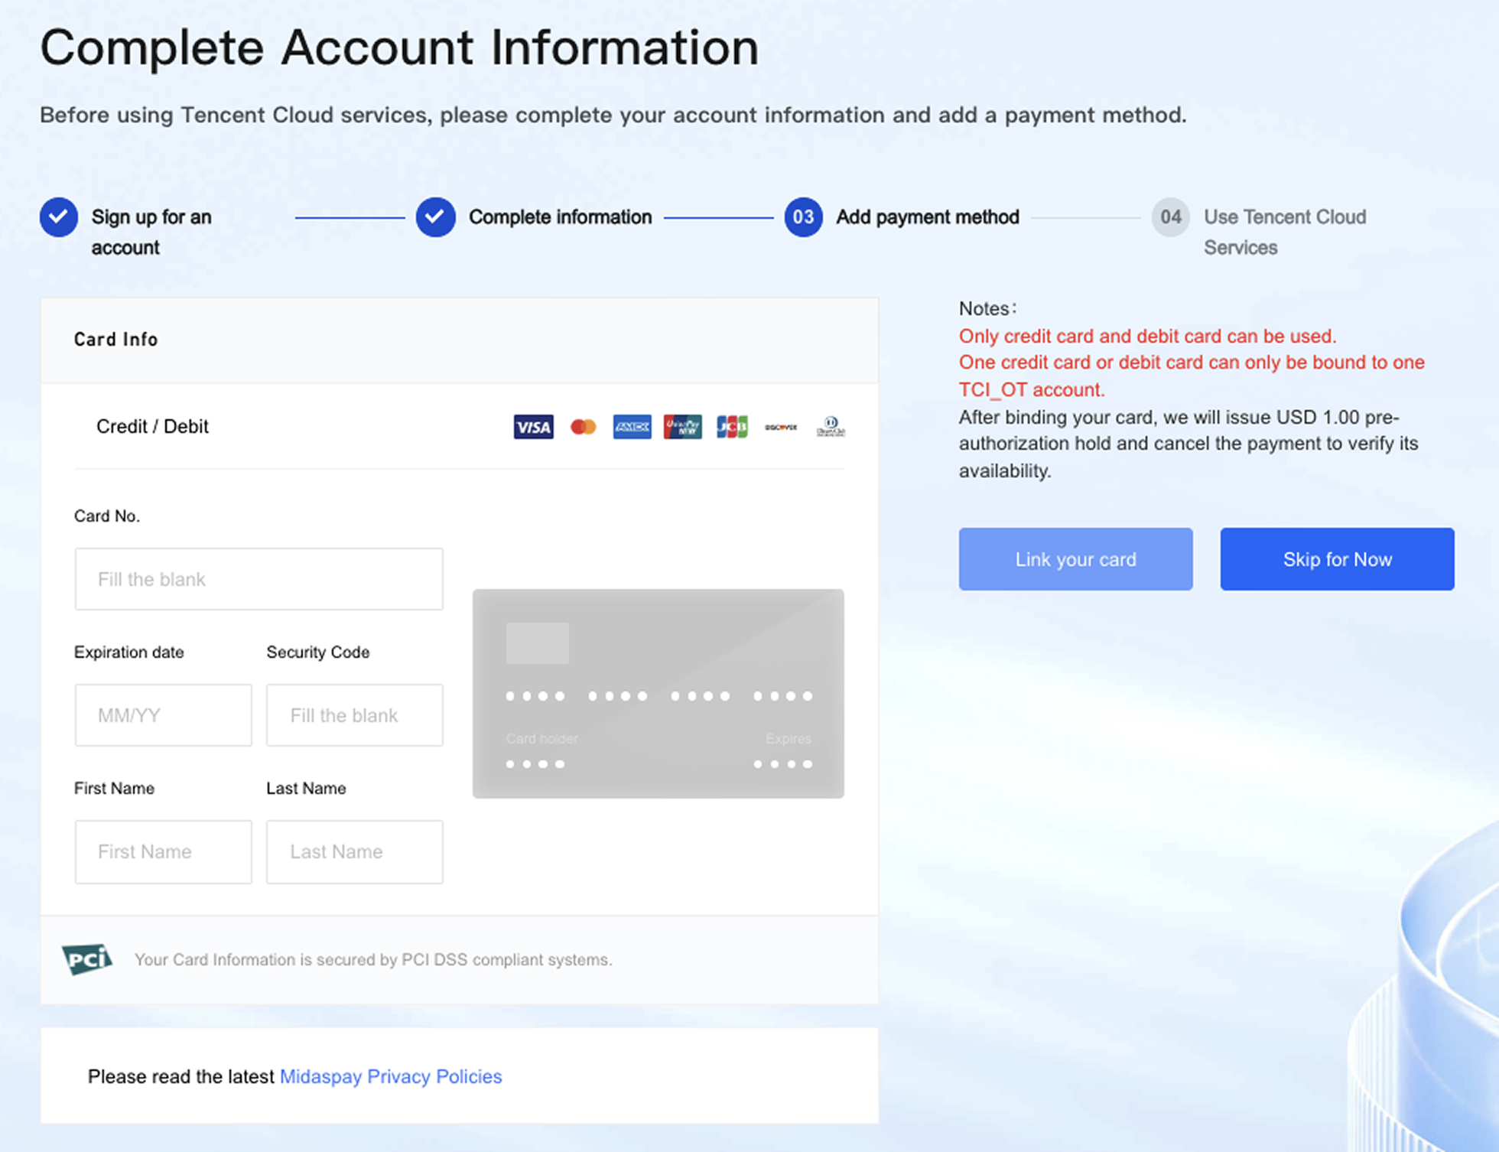Click the American Express logo
The width and height of the screenshot is (1499, 1152).
pyautogui.click(x=632, y=427)
